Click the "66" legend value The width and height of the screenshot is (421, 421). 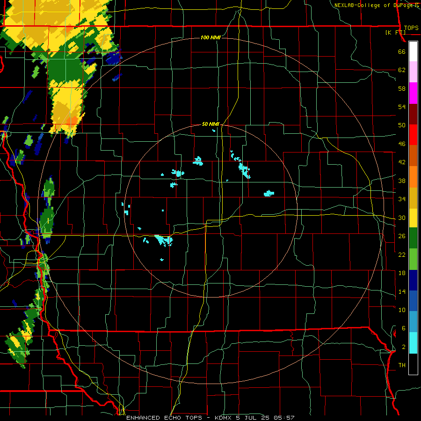pyautogui.click(x=402, y=52)
